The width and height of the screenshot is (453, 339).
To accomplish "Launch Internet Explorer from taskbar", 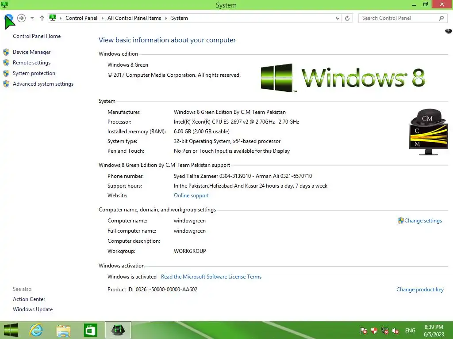I will [x=36, y=330].
